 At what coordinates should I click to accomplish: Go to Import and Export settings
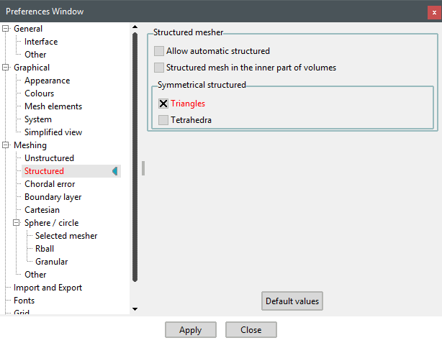48,288
